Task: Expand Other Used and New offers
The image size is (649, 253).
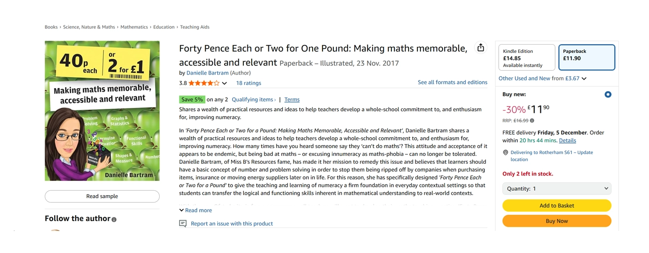Action: coord(542,78)
